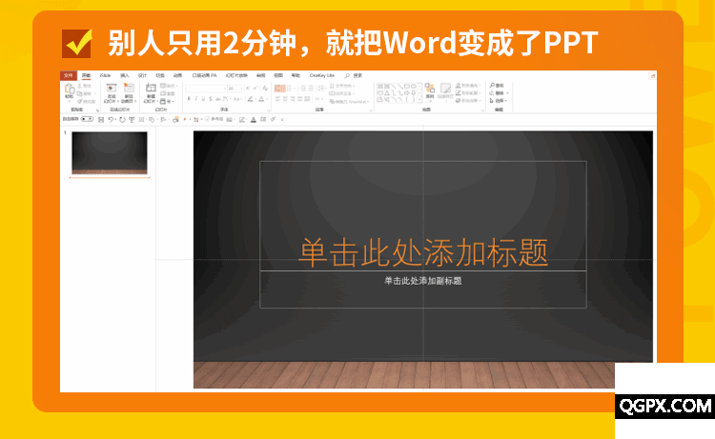The height and width of the screenshot is (439, 715).
Task: Open the Select dropdown in editing group
Action: point(499,101)
